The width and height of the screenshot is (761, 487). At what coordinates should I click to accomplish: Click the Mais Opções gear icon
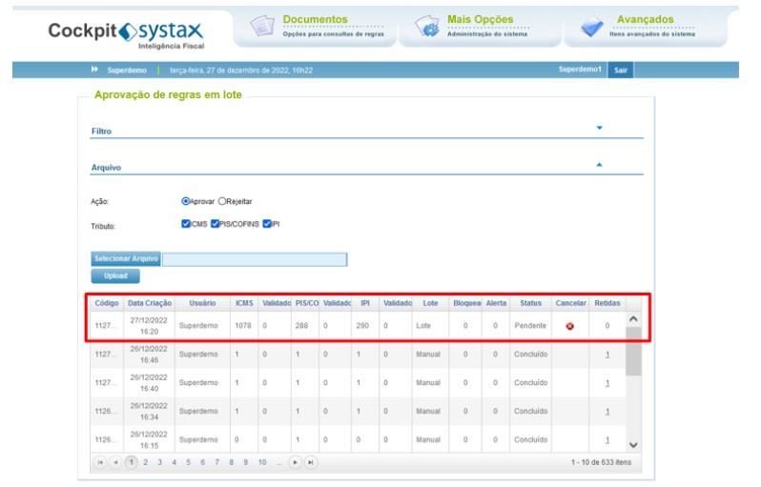click(427, 26)
